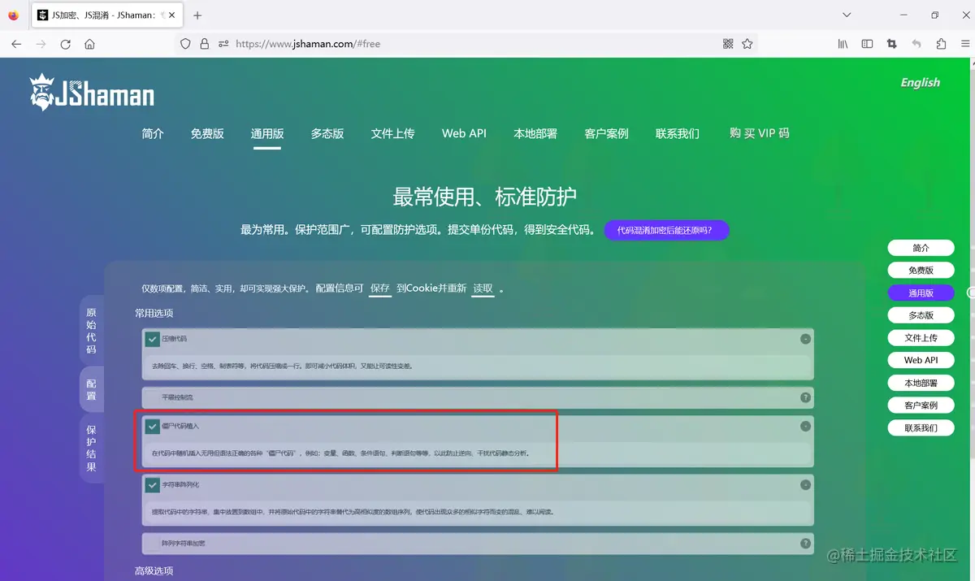This screenshot has width=975, height=581.
Task: Uncheck the 压缩代码 checkbox
Action: (x=152, y=339)
